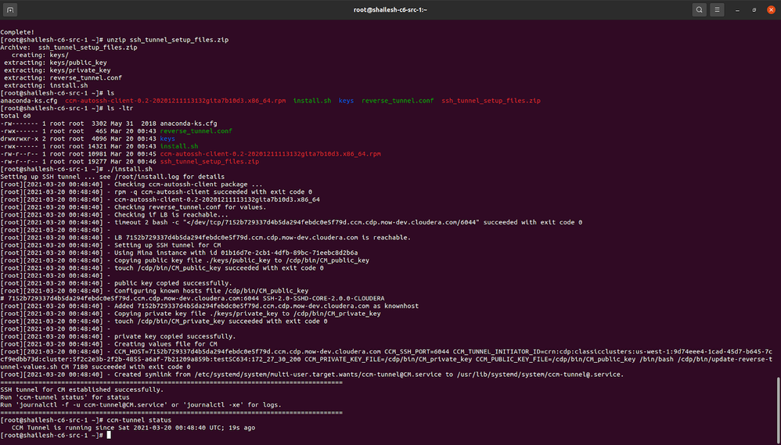The height and width of the screenshot is (445, 781).
Task: Click the 'Added ... as knownhost' line
Action: 209,306
